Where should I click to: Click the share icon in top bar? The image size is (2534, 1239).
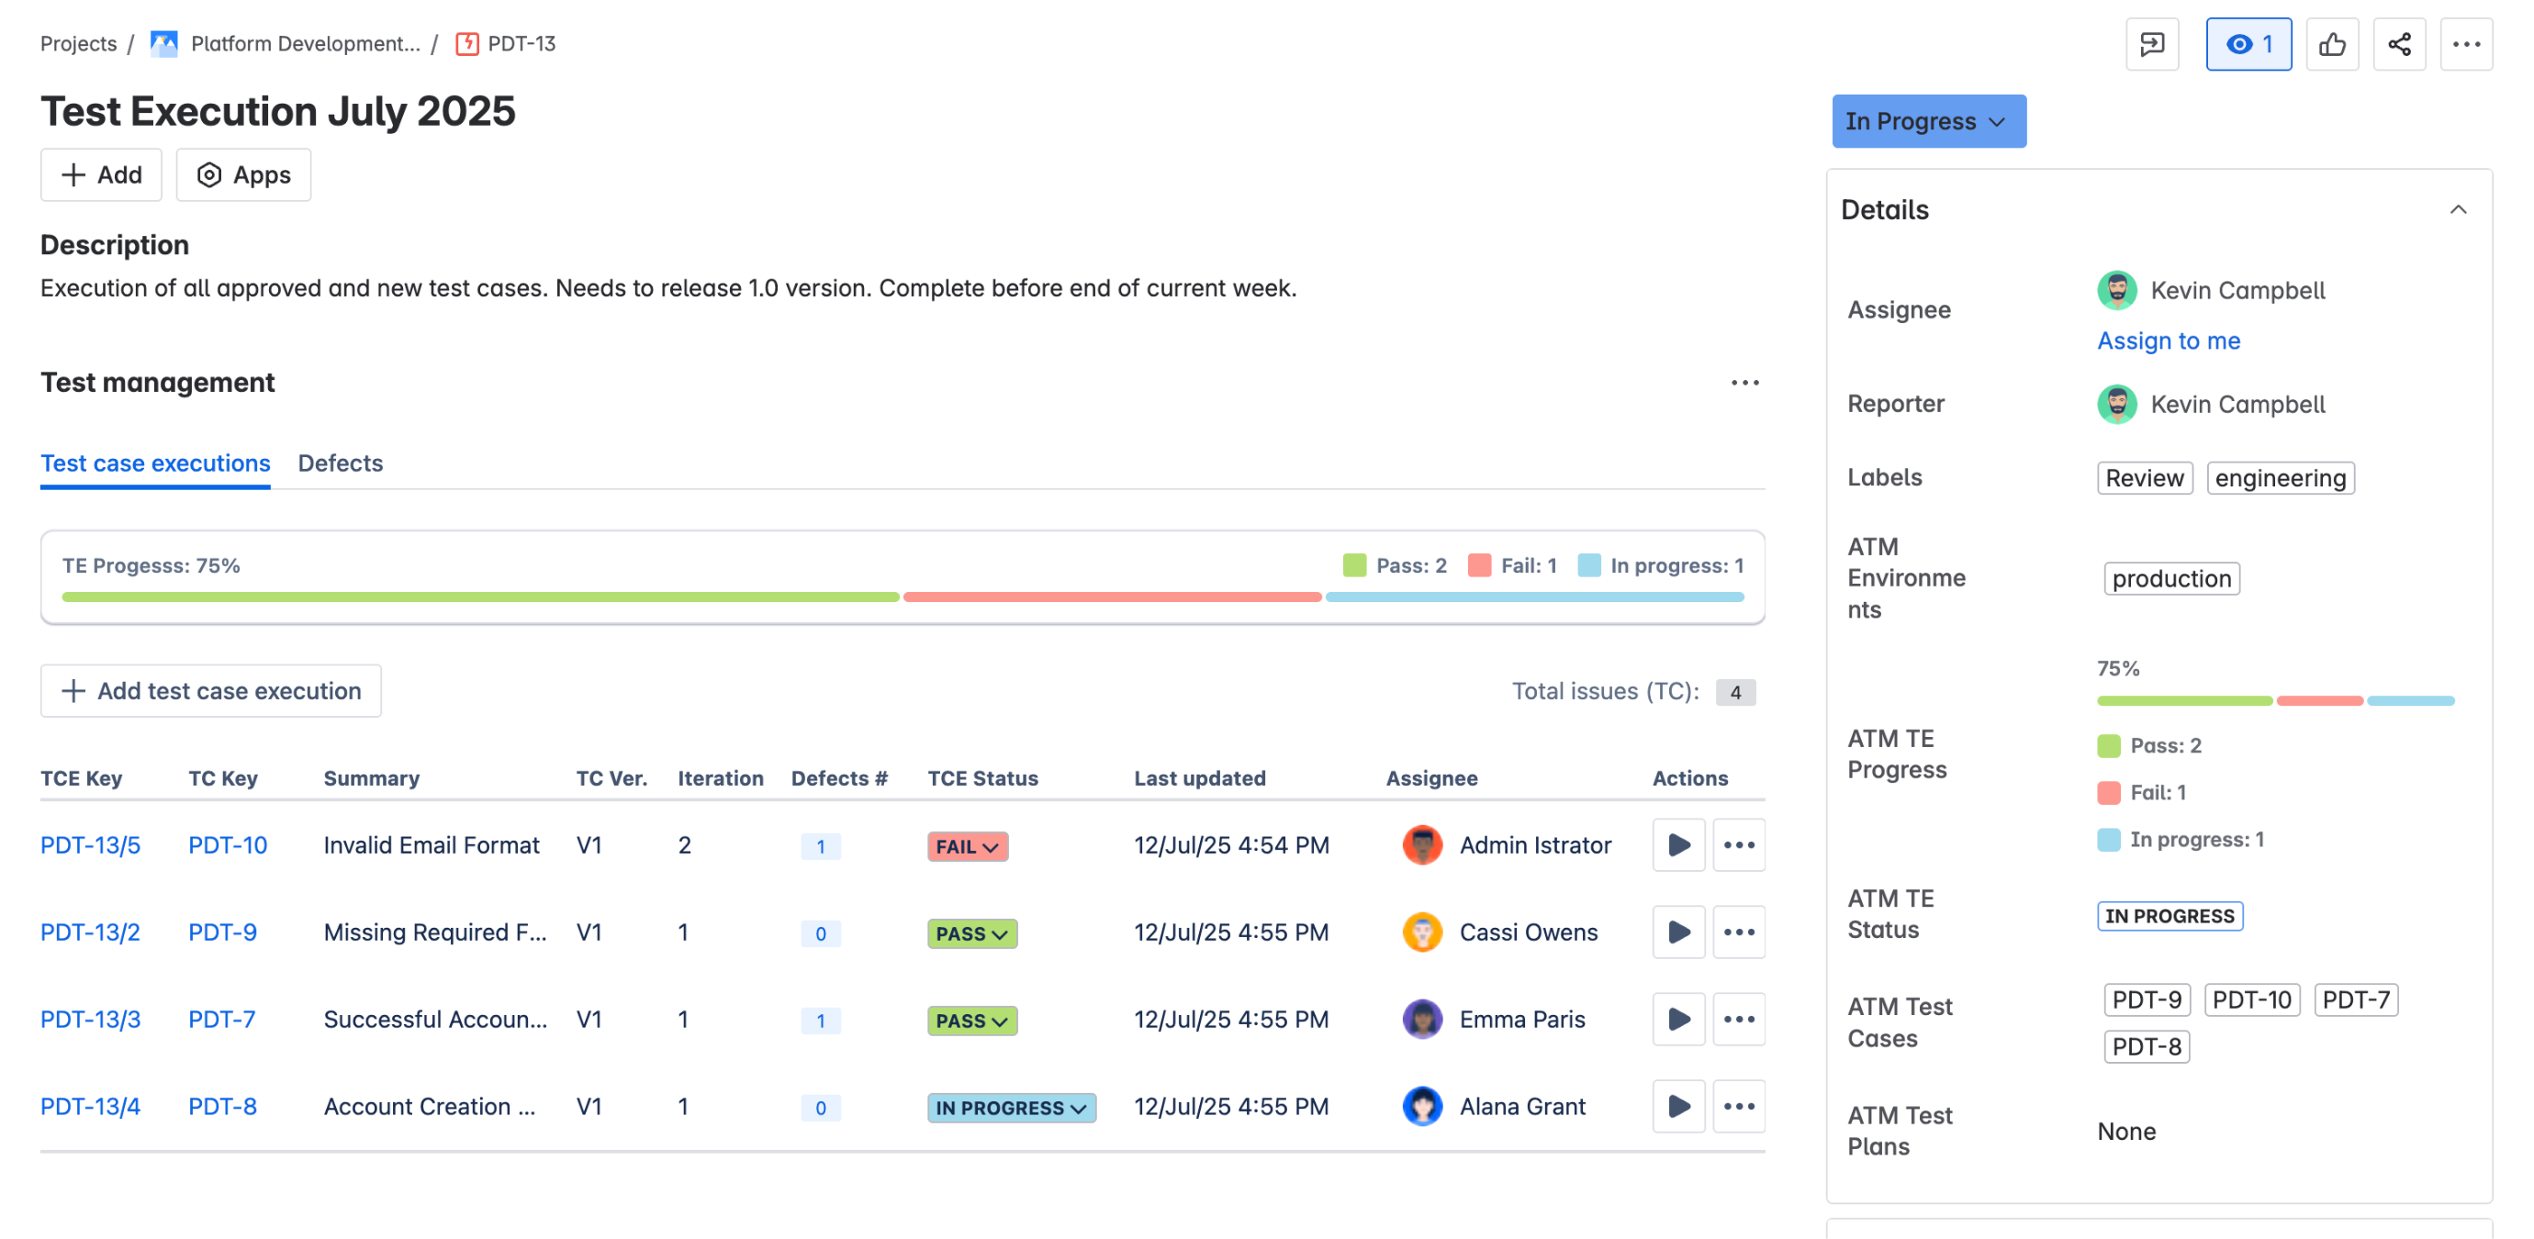coord(2398,44)
